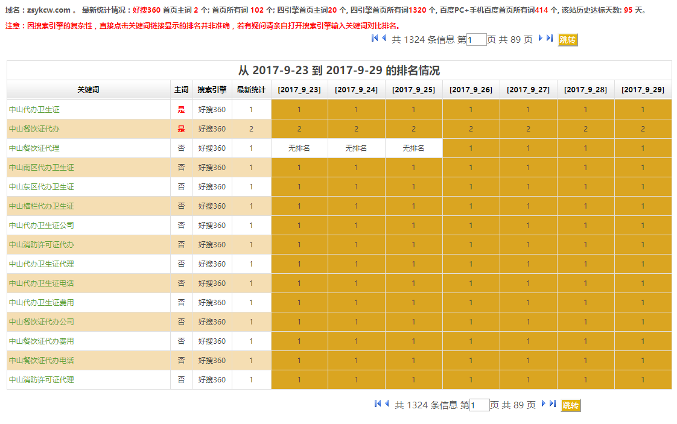Open keyword link 中山餐饮证代理
The height and width of the screenshot is (424, 677).
(x=34, y=148)
